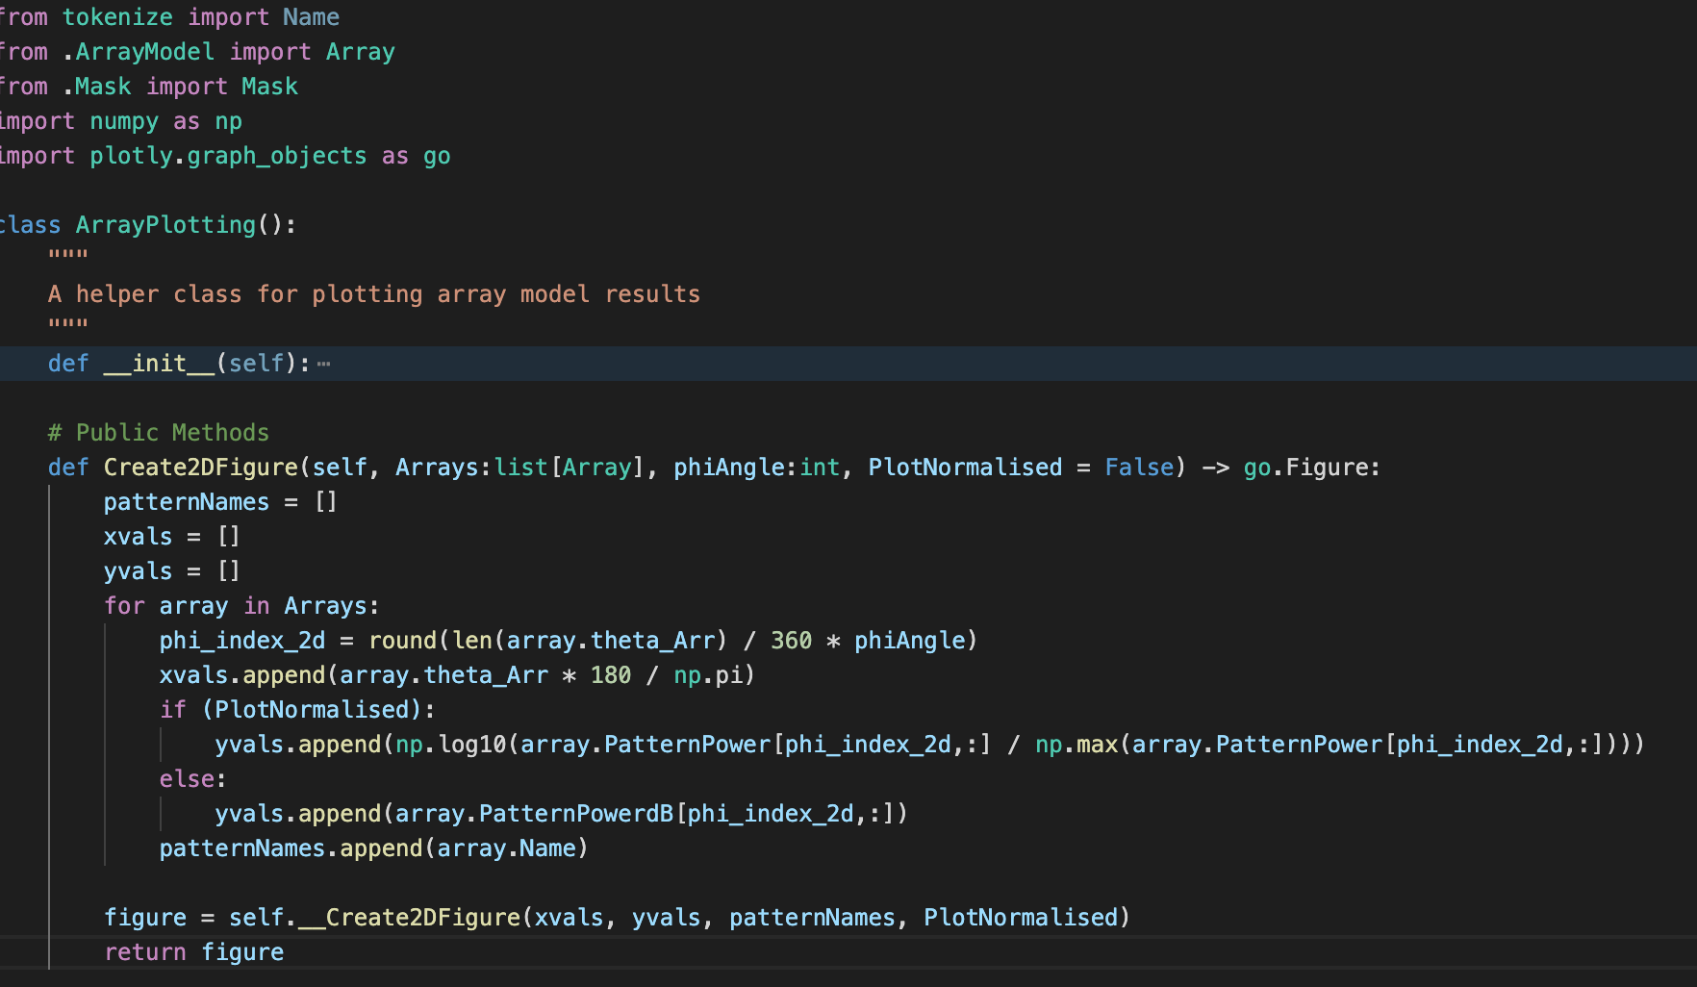Click the PlotNormalised default value False
1697x987 pixels.
tap(1138, 467)
